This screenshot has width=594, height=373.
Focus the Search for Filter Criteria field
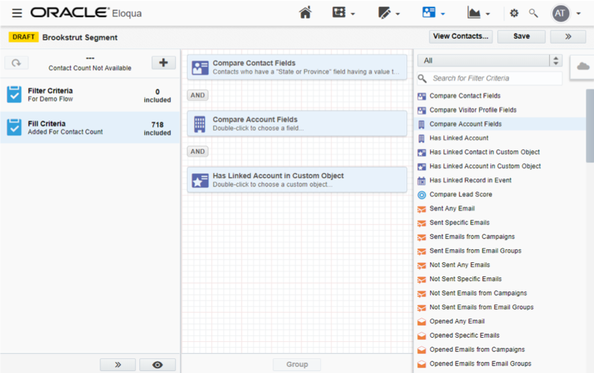(489, 78)
